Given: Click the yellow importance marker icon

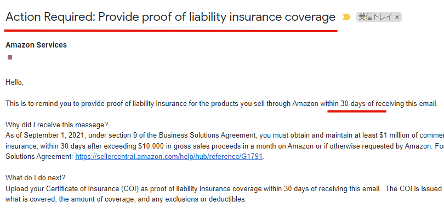Looking at the screenshot, I should tap(346, 17).
